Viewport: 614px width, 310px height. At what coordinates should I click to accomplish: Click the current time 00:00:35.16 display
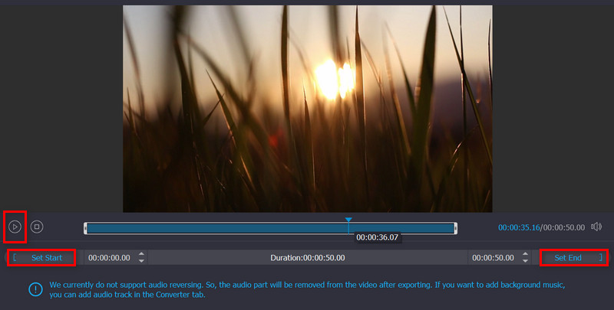coord(519,227)
